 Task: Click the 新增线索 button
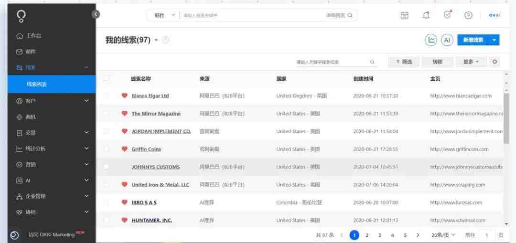[473, 40]
